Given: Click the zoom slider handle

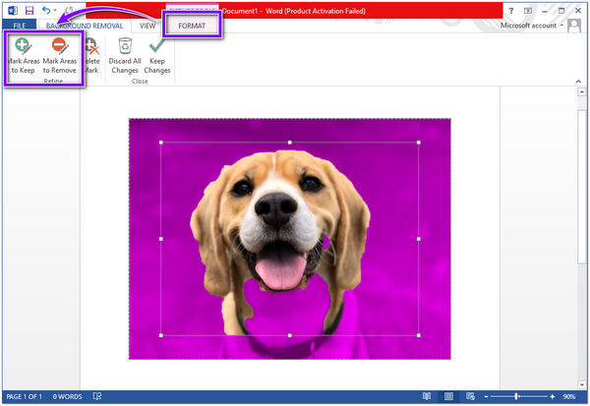Looking at the screenshot, I should [516, 396].
